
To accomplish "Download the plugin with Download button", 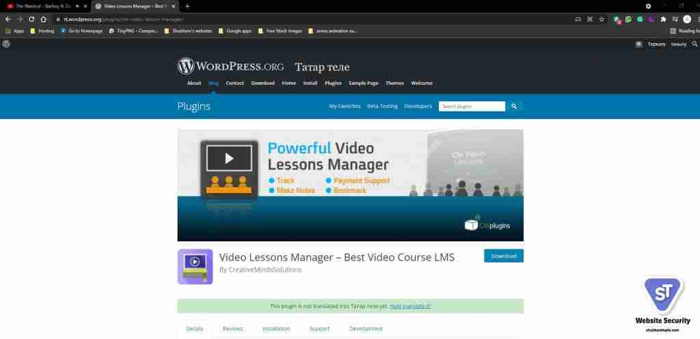I will tap(504, 256).
